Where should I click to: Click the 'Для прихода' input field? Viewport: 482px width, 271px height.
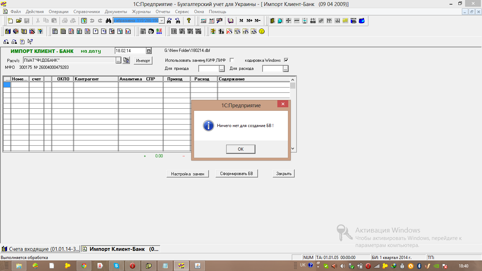209,68
